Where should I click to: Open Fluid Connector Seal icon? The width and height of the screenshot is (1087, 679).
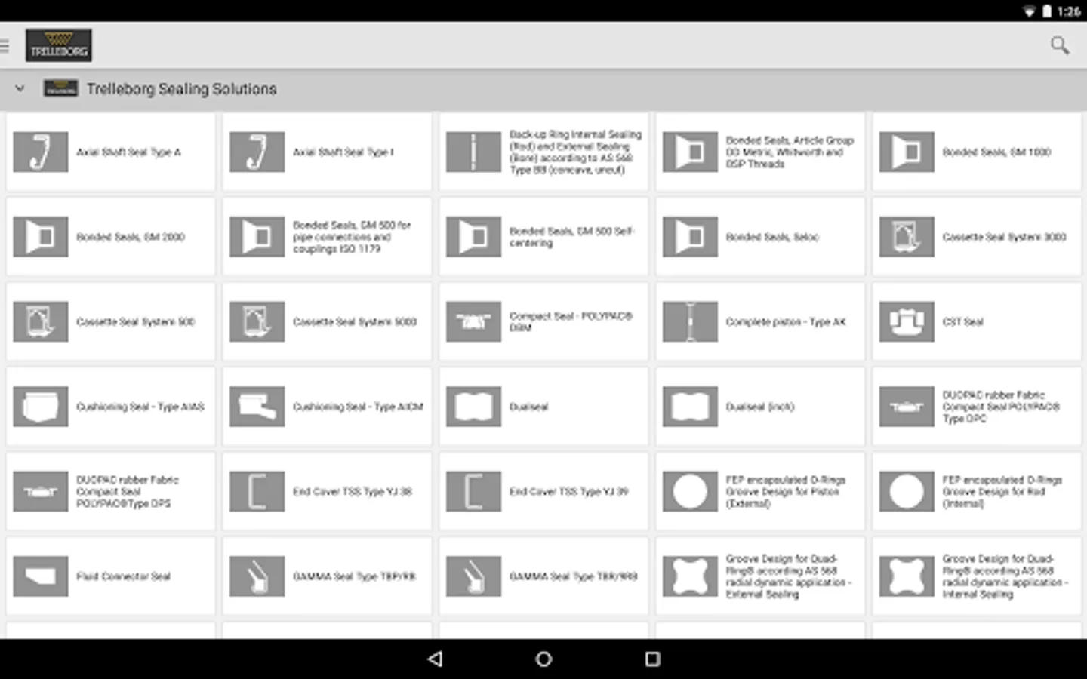click(x=41, y=576)
